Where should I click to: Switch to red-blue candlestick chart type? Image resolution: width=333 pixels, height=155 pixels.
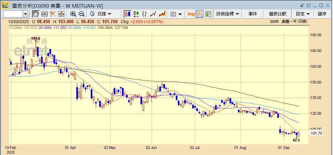coord(127,14)
